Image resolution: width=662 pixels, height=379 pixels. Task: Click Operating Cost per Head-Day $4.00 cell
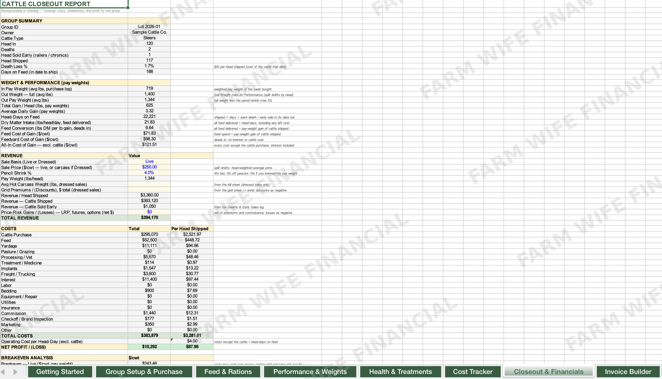coord(192,341)
